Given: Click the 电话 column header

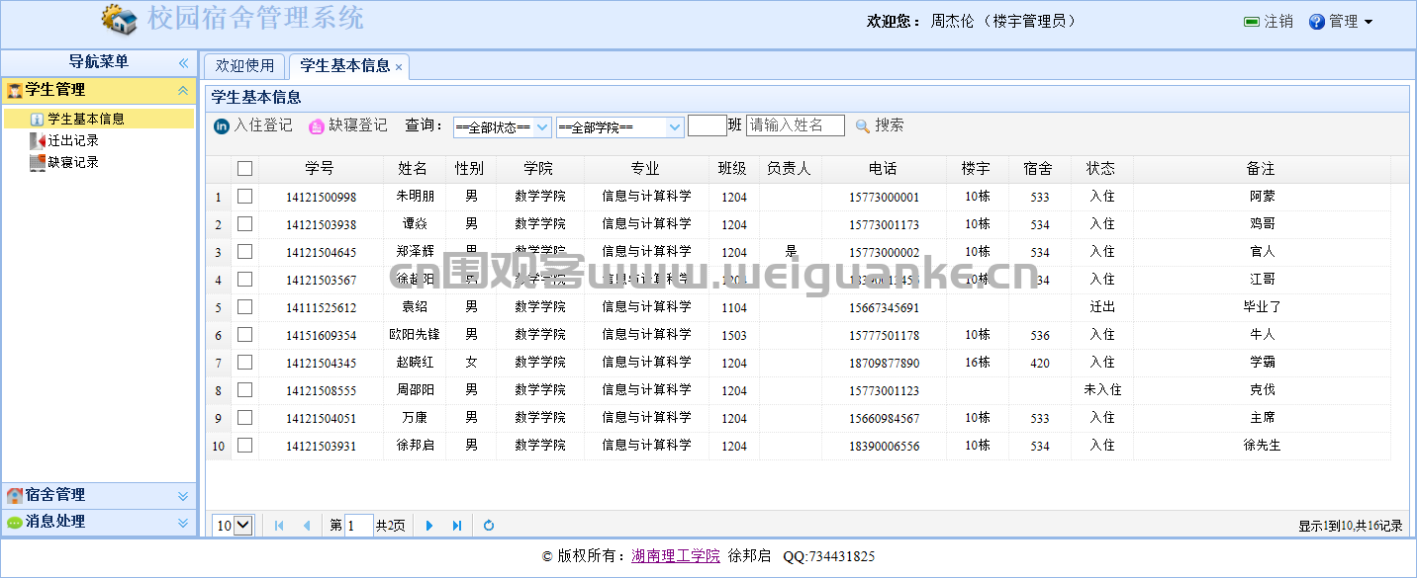Looking at the screenshot, I should pyautogui.click(x=884, y=169).
